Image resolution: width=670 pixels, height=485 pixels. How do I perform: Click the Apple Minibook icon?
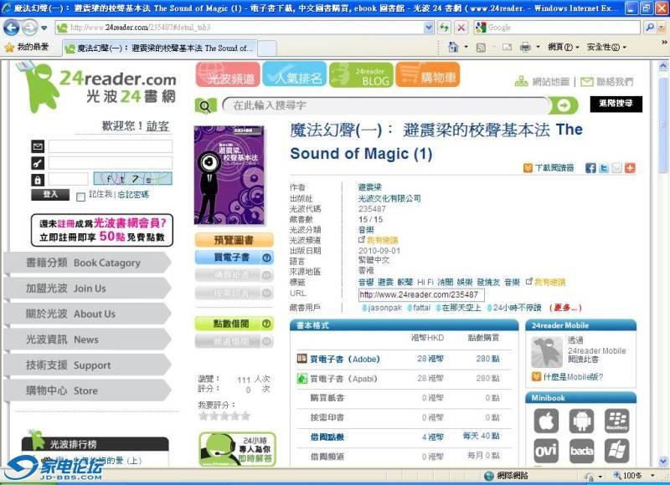tap(546, 421)
